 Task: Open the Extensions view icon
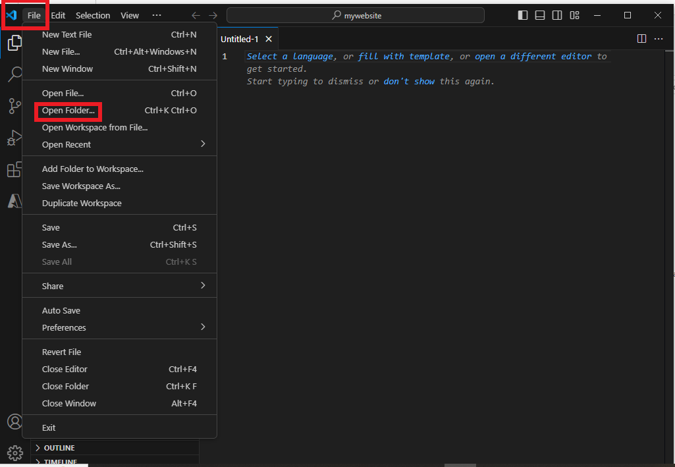point(14,170)
